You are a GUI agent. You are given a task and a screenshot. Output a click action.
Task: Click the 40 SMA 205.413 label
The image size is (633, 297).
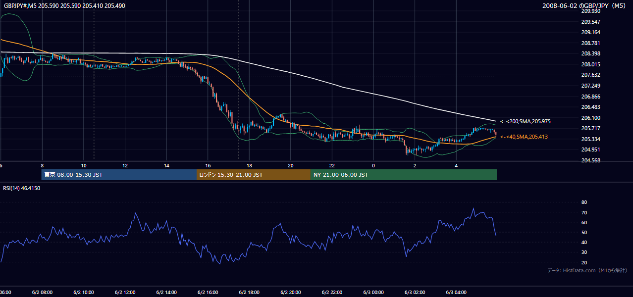[524, 137]
